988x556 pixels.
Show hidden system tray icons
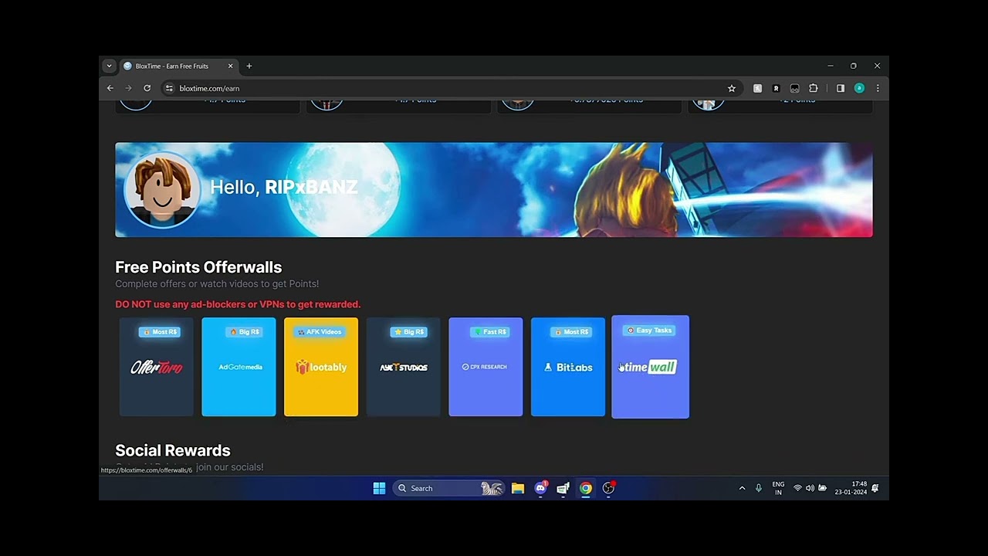pyautogui.click(x=742, y=488)
